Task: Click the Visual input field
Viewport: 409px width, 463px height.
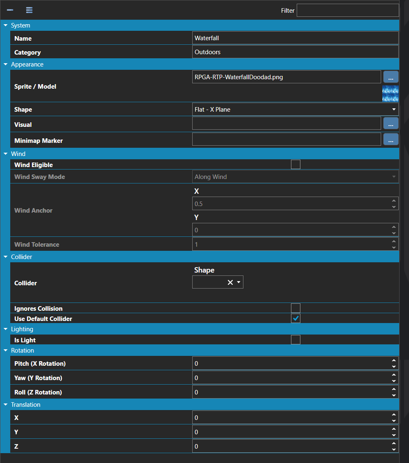Action: [x=286, y=124]
